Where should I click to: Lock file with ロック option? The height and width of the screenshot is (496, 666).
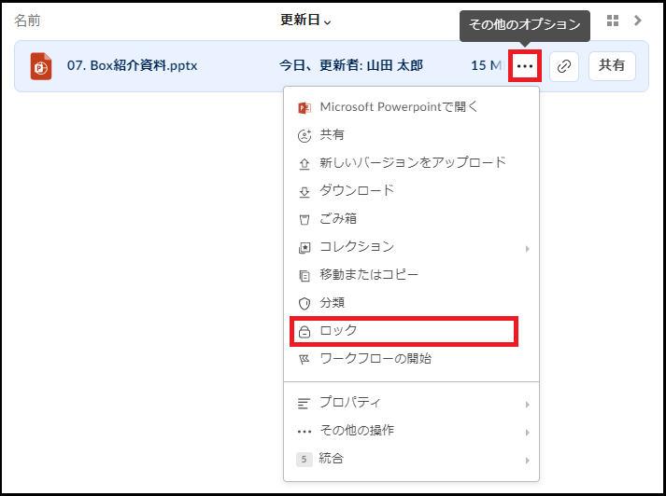(x=404, y=331)
